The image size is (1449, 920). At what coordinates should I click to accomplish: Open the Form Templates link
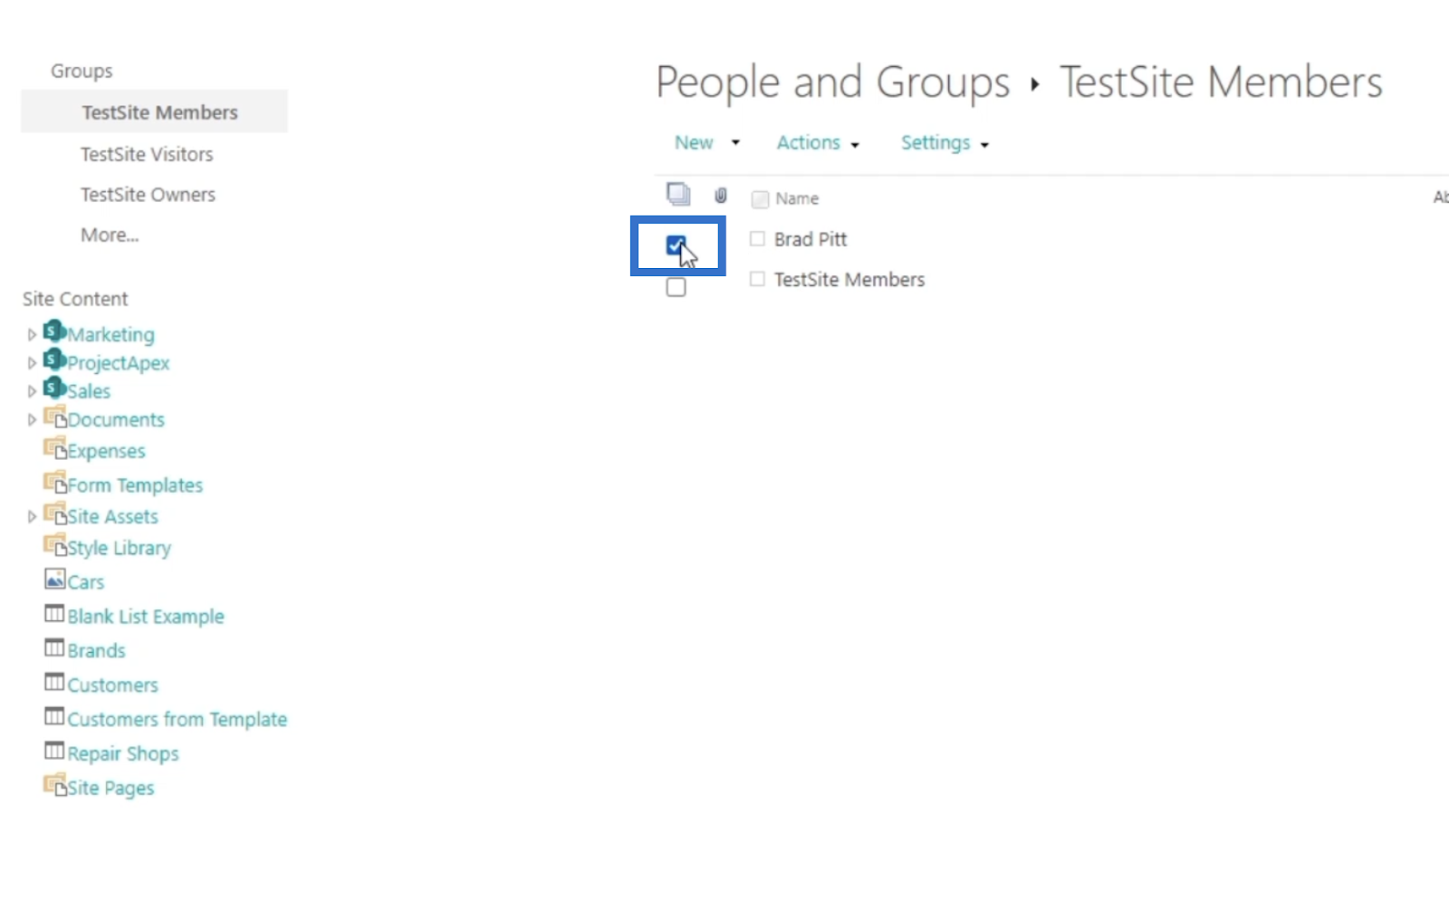135,485
